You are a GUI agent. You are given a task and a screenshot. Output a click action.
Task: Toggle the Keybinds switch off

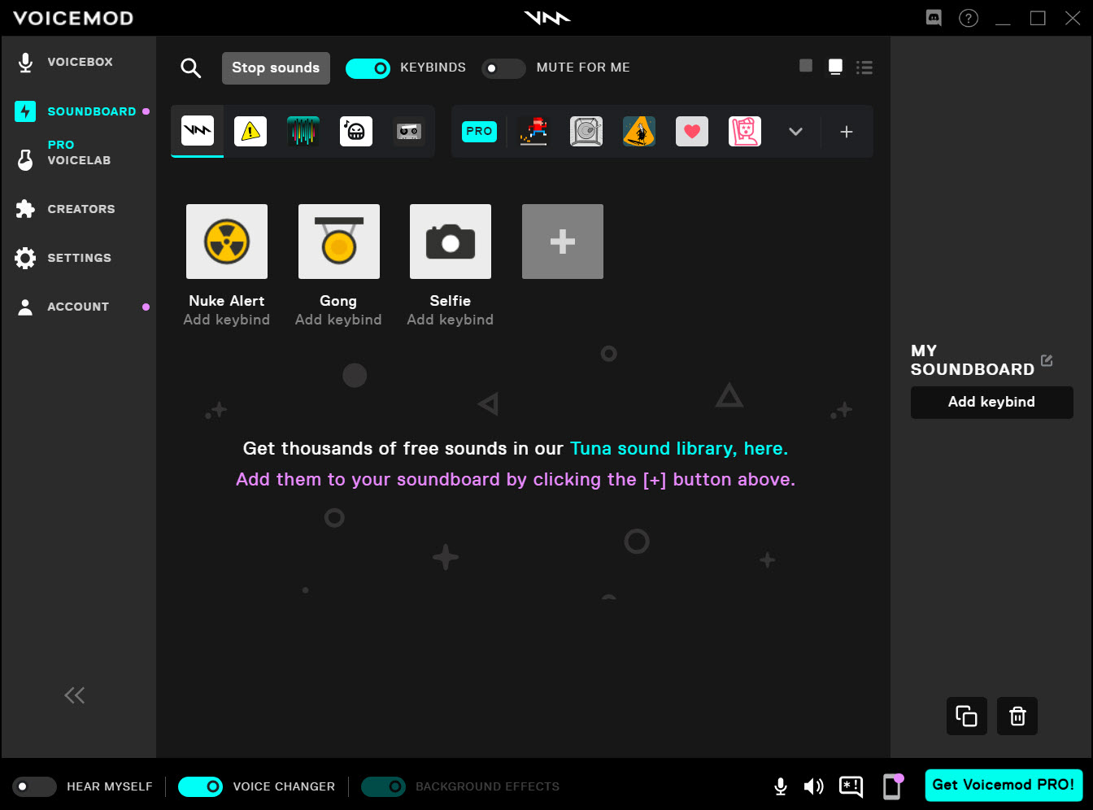[x=368, y=68]
